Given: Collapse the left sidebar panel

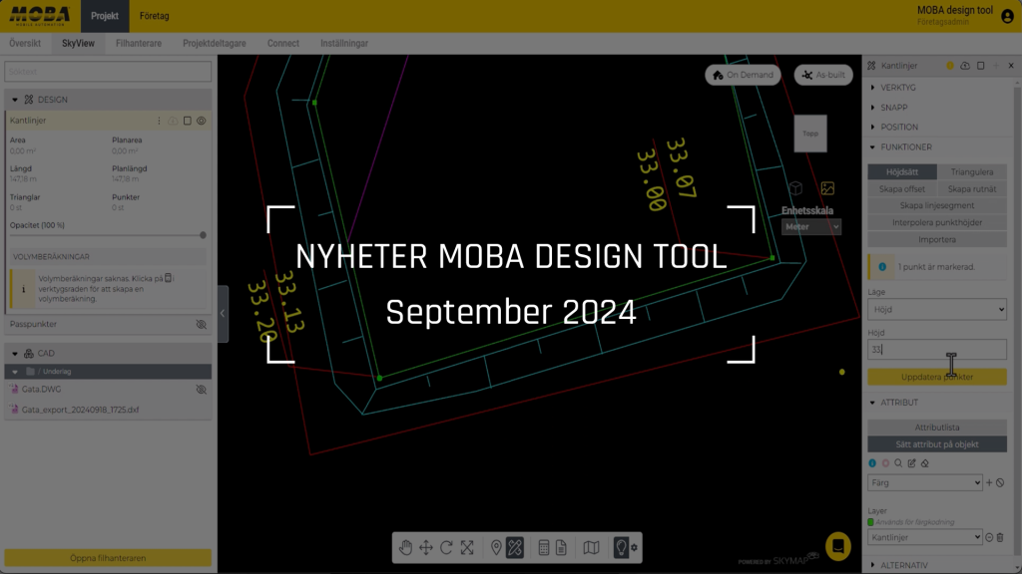Looking at the screenshot, I should point(223,314).
